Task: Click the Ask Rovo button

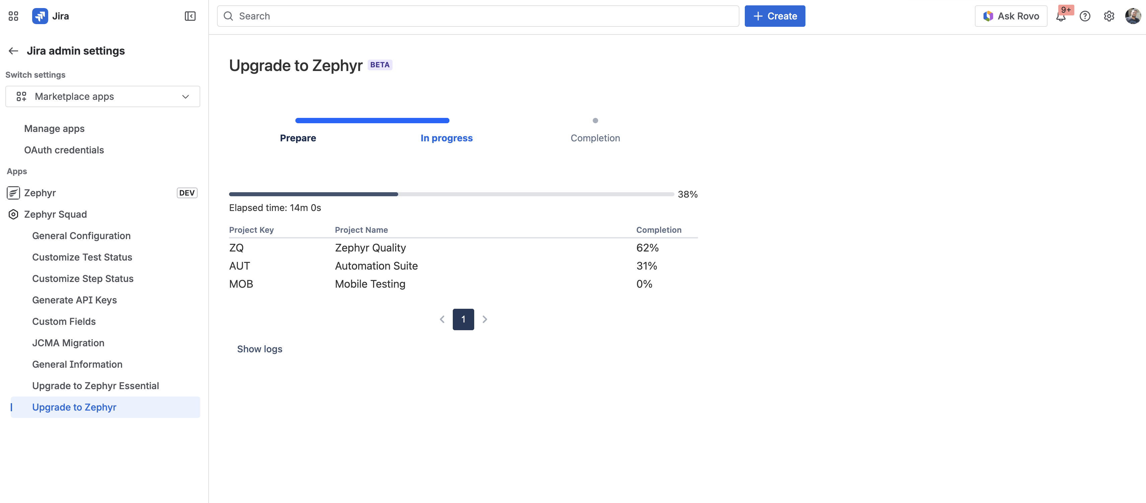Action: pos(1011,16)
